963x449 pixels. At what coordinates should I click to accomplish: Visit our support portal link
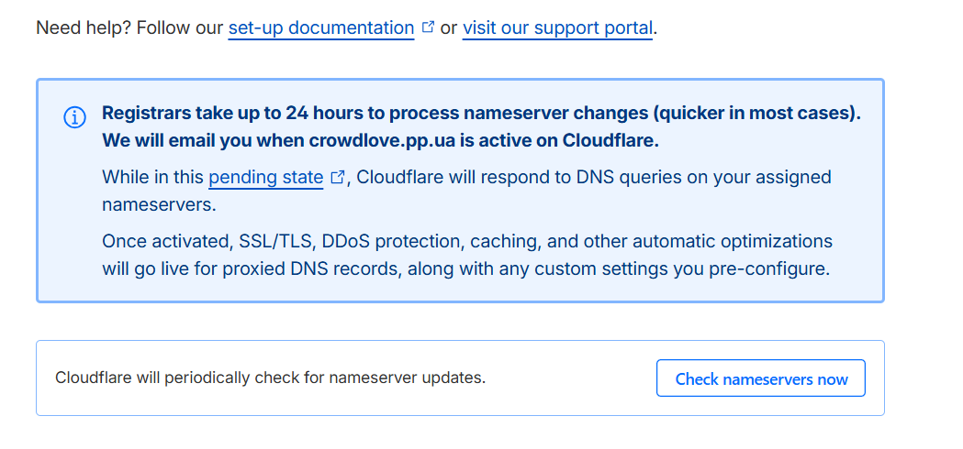[557, 27]
